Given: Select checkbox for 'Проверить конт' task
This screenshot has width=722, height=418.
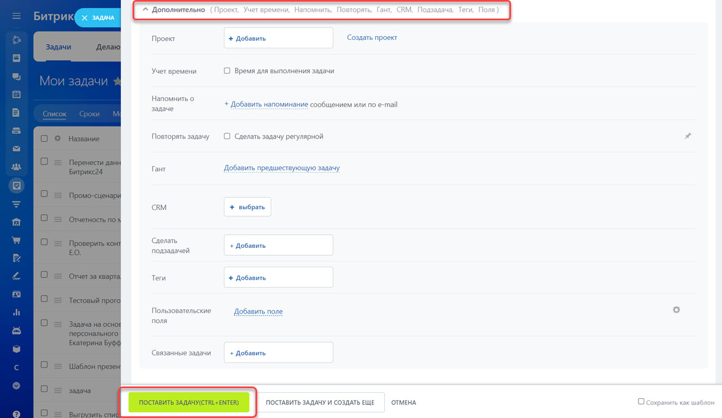Looking at the screenshot, I should point(45,242).
